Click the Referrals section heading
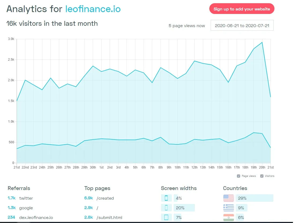 tap(19, 188)
